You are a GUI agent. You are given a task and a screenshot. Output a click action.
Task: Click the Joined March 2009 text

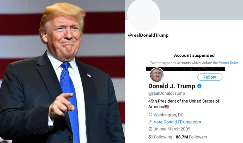pos(172,129)
